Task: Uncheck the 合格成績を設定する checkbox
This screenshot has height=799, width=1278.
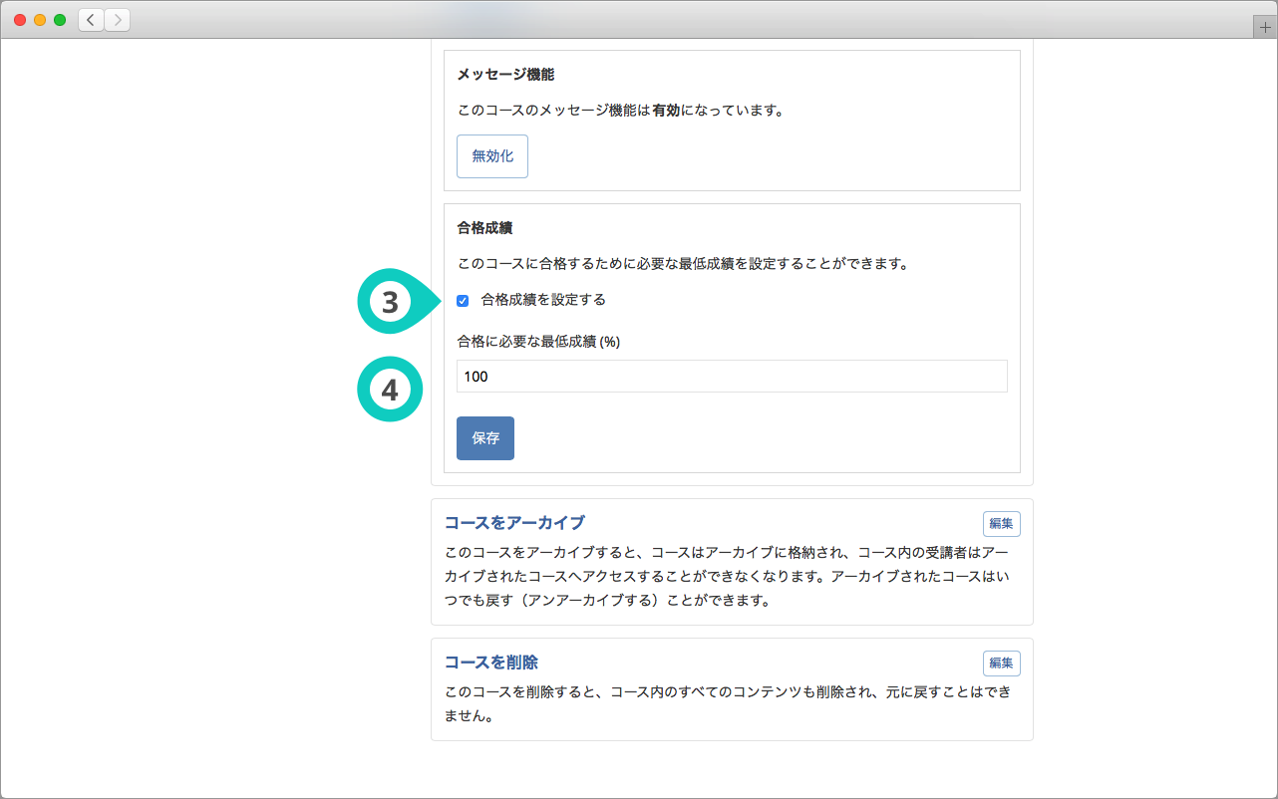Action: point(463,301)
